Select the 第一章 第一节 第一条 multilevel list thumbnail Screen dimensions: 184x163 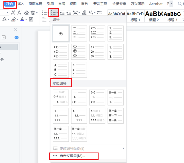[115, 116]
